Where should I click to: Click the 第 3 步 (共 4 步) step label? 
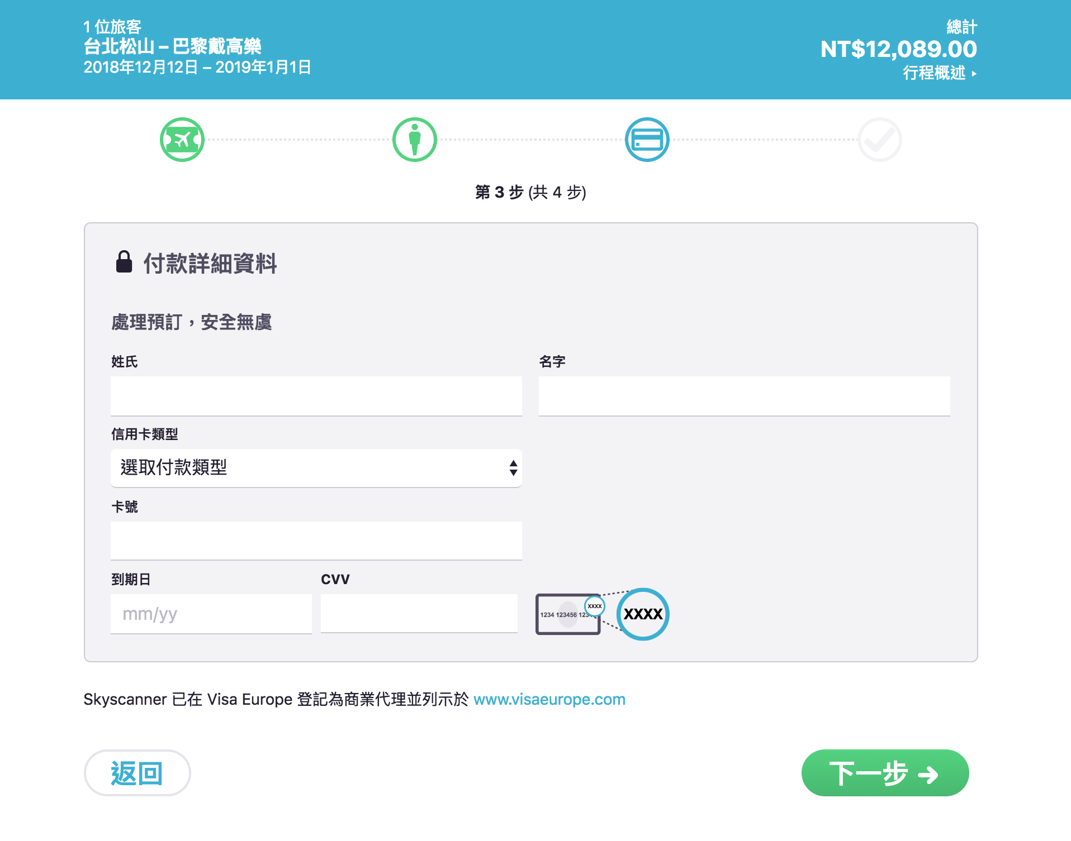530,192
